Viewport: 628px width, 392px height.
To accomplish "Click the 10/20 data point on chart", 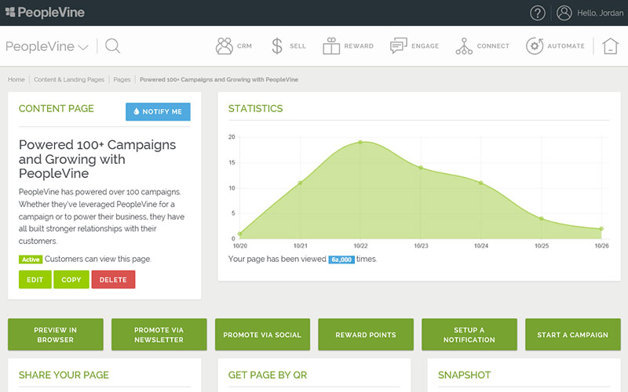I will click(x=240, y=234).
